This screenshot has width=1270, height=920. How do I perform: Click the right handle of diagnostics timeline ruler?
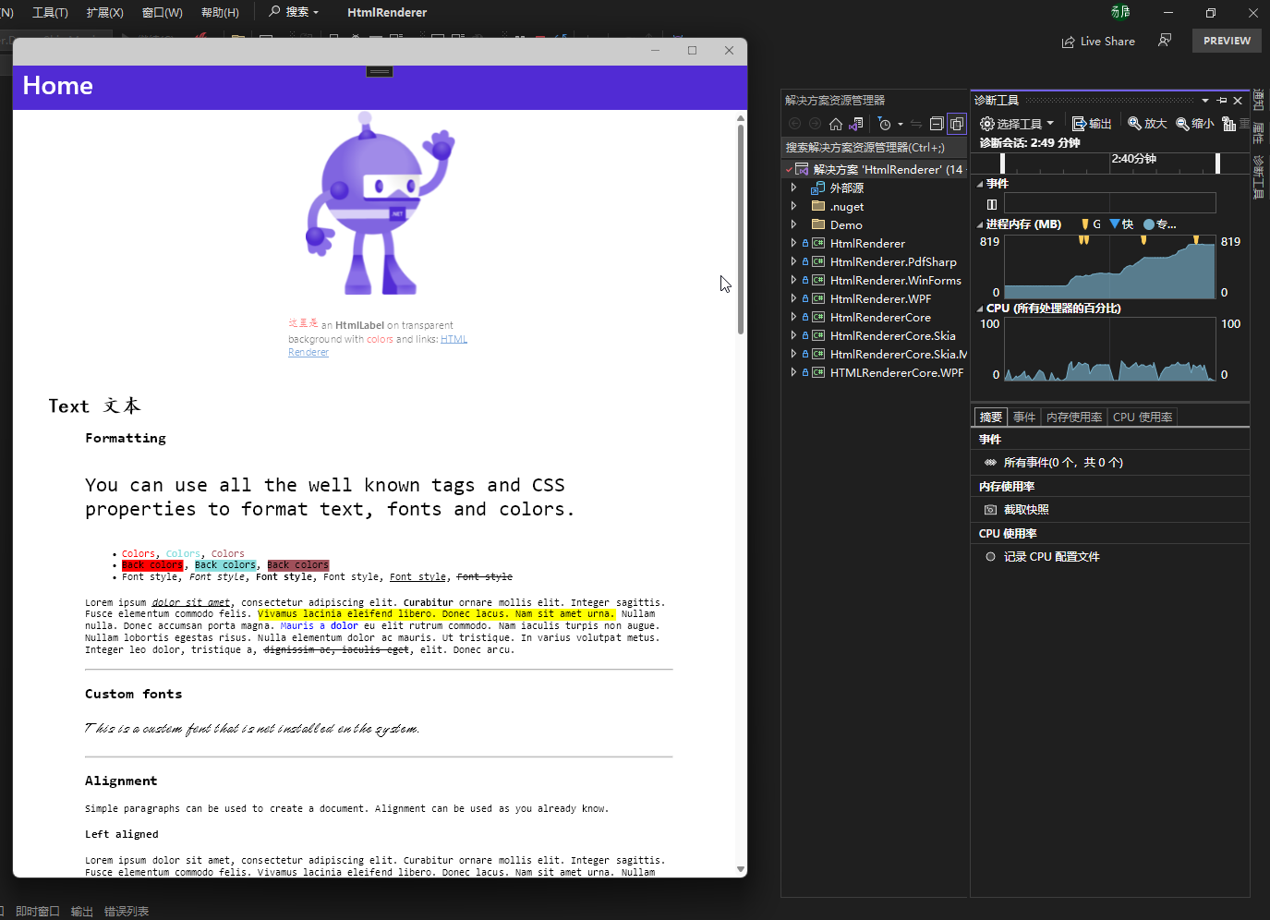point(1218,163)
